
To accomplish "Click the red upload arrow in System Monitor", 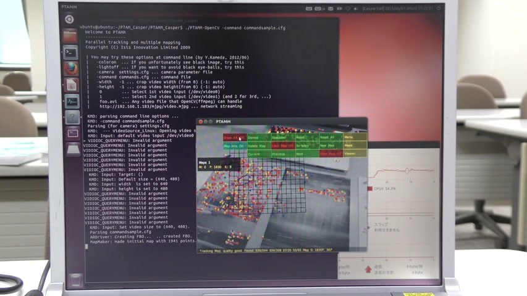I will [368, 269].
